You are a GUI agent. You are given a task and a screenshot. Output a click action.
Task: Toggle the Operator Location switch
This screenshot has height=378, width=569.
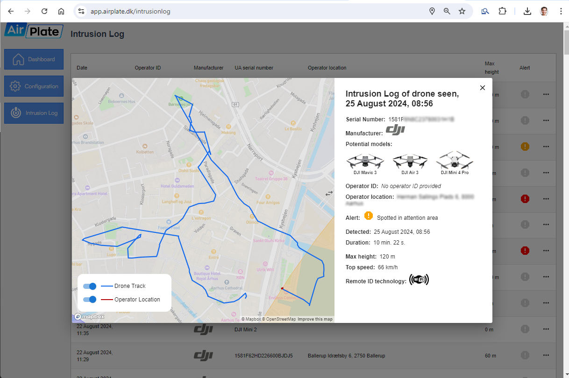[90, 300]
